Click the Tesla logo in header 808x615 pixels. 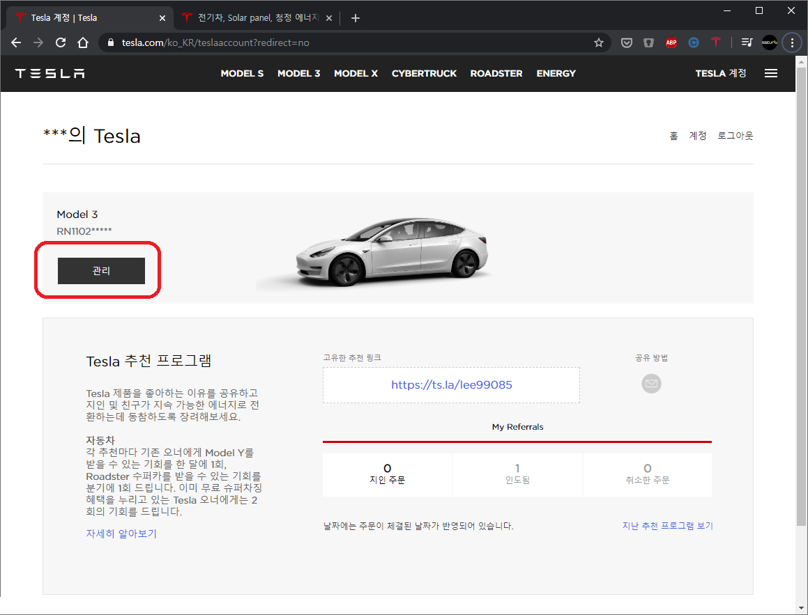[x=50, y=74]
